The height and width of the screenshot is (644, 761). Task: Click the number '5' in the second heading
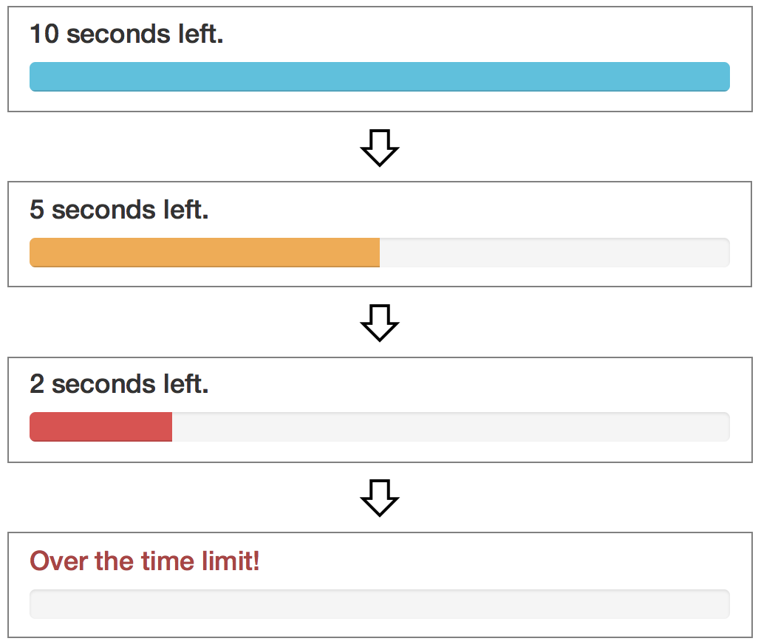point(37,210)
